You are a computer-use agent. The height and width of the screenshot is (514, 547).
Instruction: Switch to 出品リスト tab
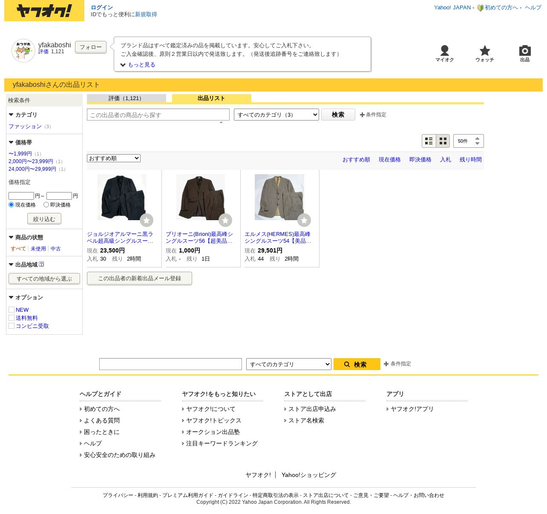click(212, 98)
